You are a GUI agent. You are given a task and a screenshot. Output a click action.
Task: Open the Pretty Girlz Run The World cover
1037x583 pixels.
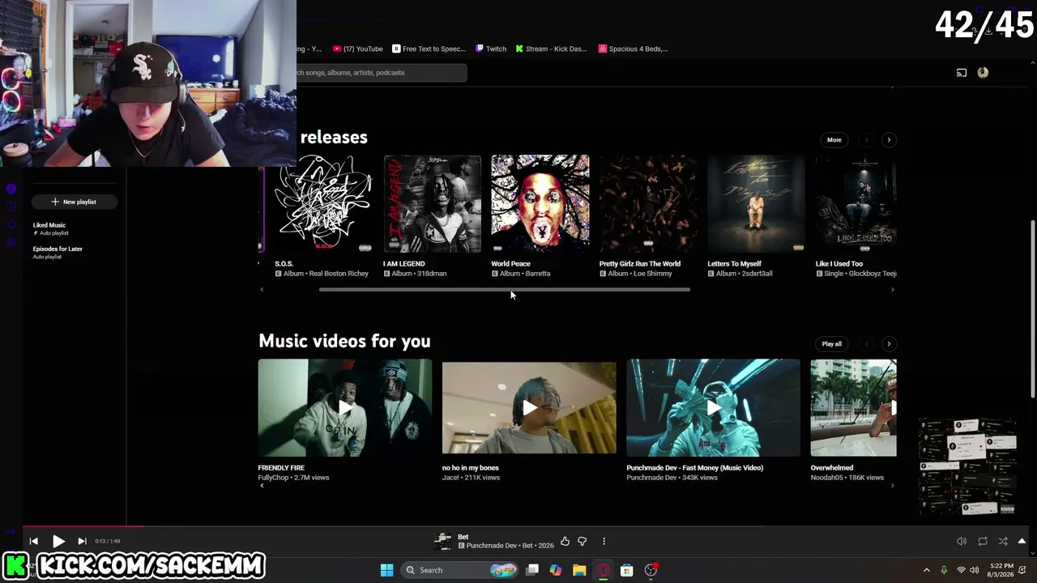(x=648, y=204)
